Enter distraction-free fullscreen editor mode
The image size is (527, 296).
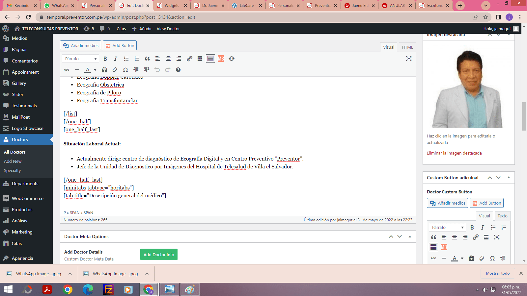[409, 59]
